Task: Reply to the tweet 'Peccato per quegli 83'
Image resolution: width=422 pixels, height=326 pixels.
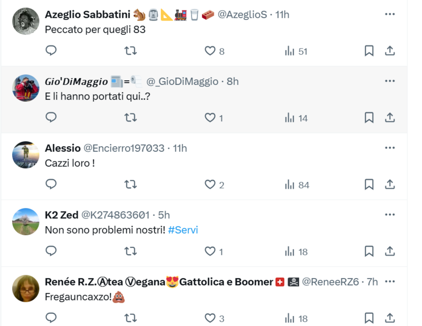Action: (x=51, y=51)
